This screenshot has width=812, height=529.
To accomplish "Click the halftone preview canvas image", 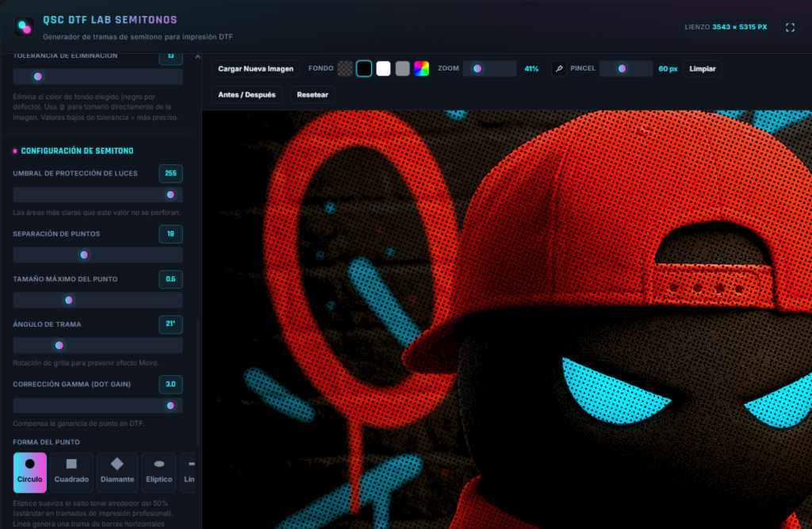I will 507,319.
